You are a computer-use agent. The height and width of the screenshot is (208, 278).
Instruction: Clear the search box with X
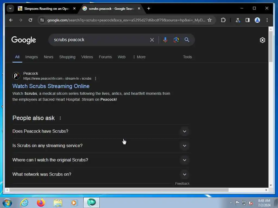click(152, 40)
